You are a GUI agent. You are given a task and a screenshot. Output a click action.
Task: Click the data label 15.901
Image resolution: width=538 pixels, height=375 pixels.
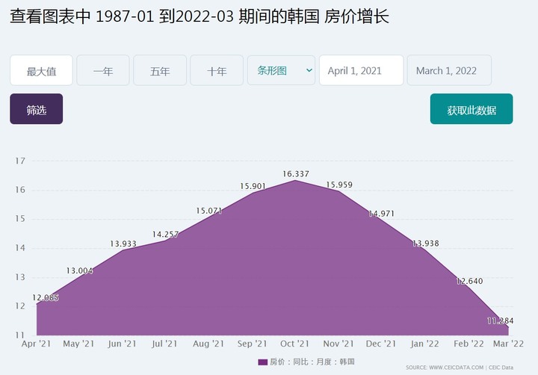[253, 186]
